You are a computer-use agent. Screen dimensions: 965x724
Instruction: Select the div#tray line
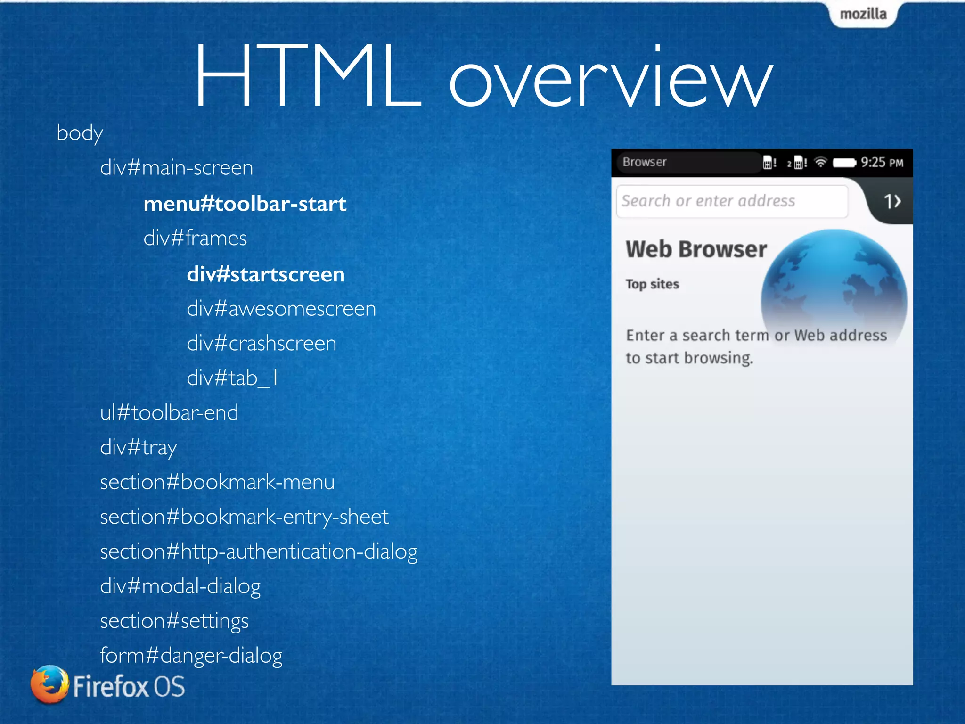point(139,448)
